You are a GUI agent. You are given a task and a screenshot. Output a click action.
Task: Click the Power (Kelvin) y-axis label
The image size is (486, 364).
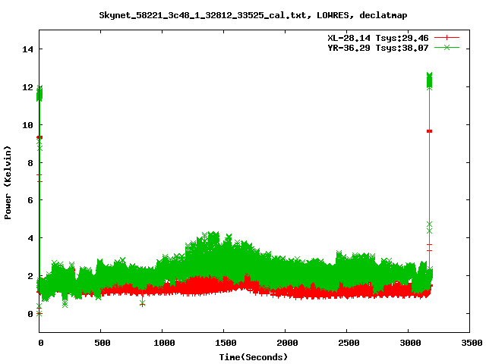click(x=8, y=181)
